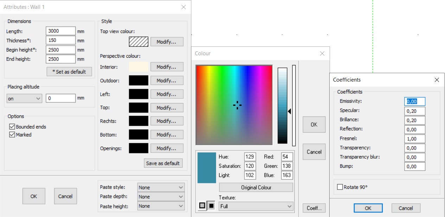Open the Placing altitude 'on' dropdown

(x=24, y=98)
